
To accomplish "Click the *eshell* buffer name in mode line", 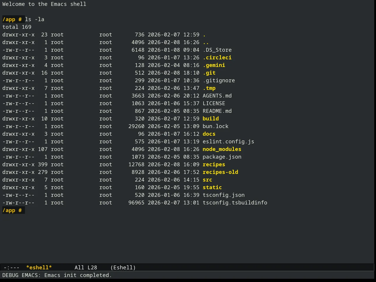I will pos(39,268).
